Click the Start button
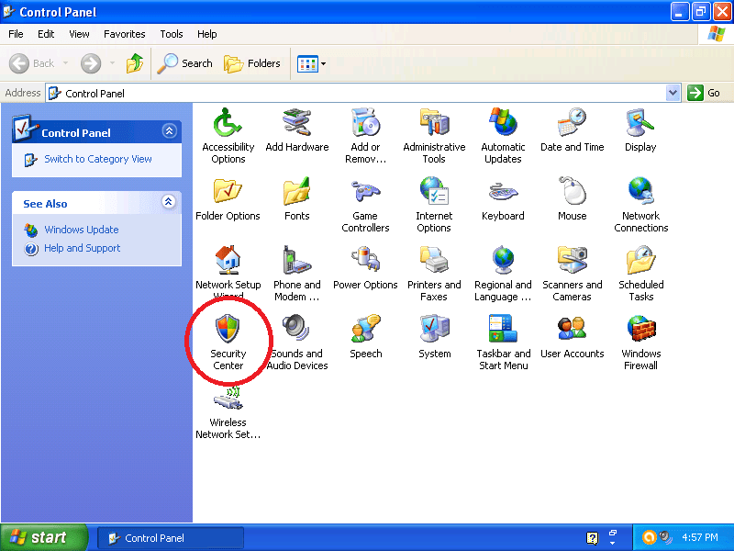Screen dimensions: 734x551 [x=43, y=537]
